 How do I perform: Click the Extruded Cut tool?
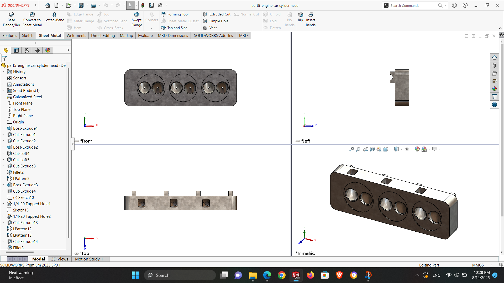click(x=217, y=14)
